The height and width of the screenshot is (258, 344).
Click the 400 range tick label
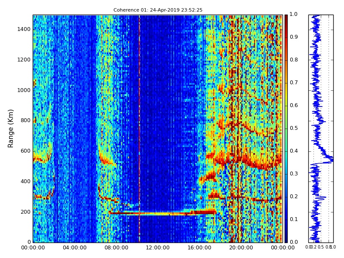[25, 181]
